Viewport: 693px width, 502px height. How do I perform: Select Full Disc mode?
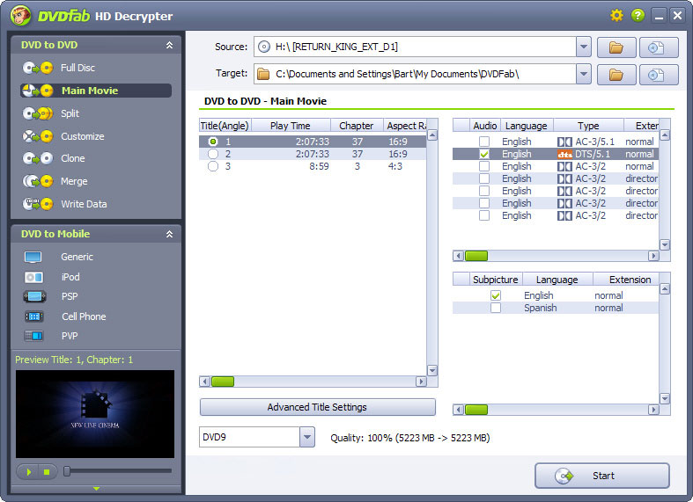tap(77, 68)
